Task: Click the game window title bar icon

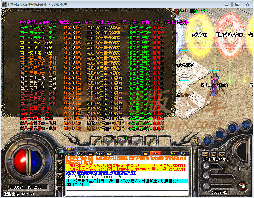Action: click(4, 4)
